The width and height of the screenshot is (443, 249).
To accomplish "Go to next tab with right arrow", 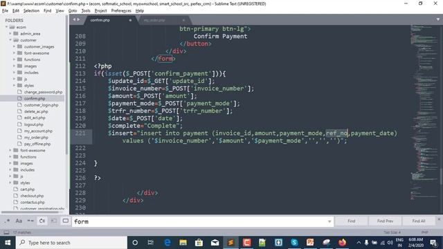I will (78, 19).
